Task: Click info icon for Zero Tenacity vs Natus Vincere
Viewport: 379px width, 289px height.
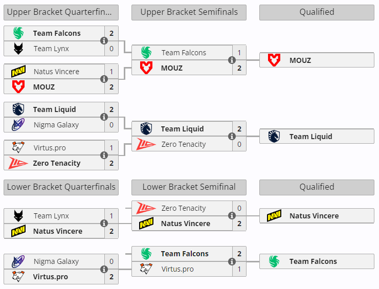Action: (232, 216)
